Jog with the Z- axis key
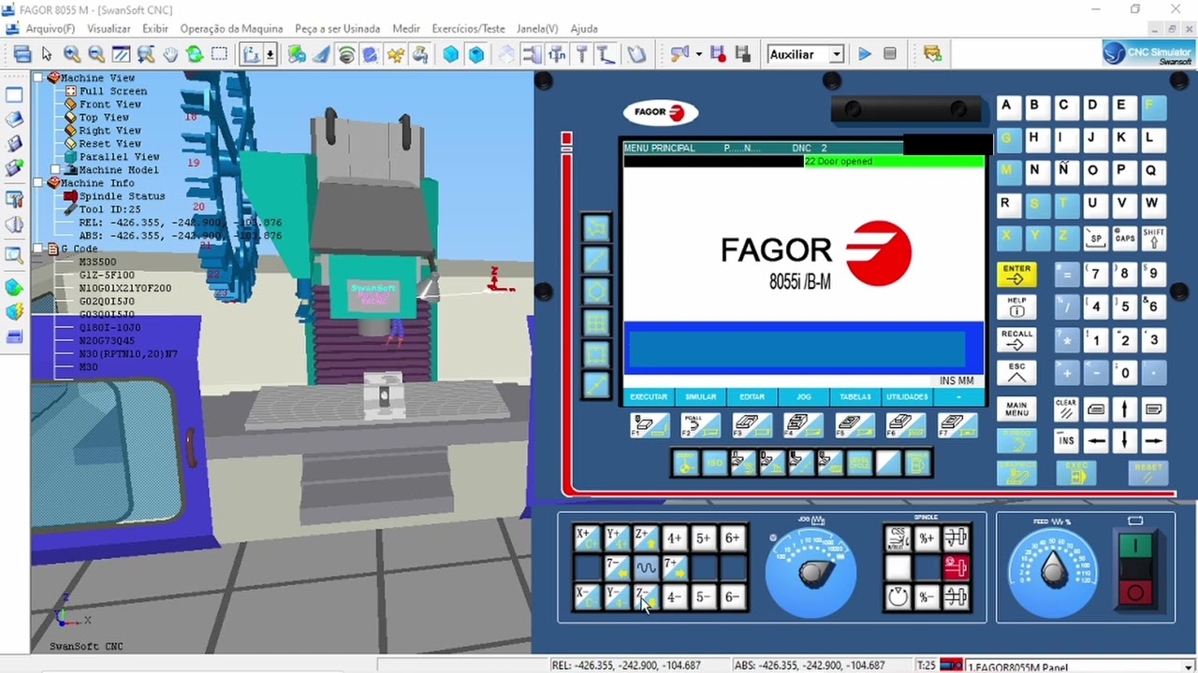The width and height of the screenshot is (1198, 673). tap(646, 596)
